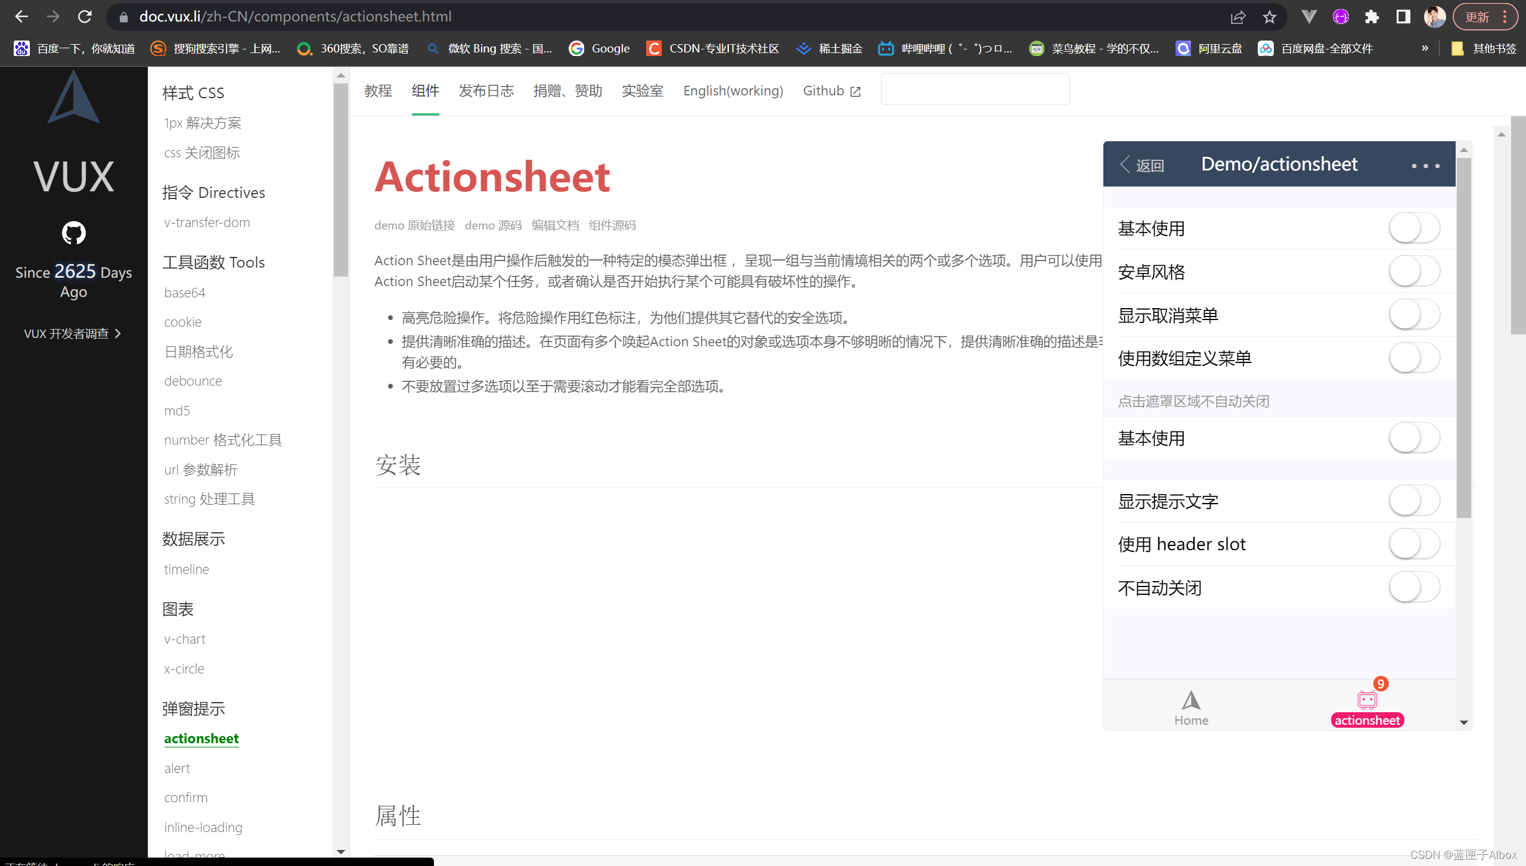Click the browser reload icon
Image resolution: width=1526 pixels, height=866 pixels.
point(85,17)
